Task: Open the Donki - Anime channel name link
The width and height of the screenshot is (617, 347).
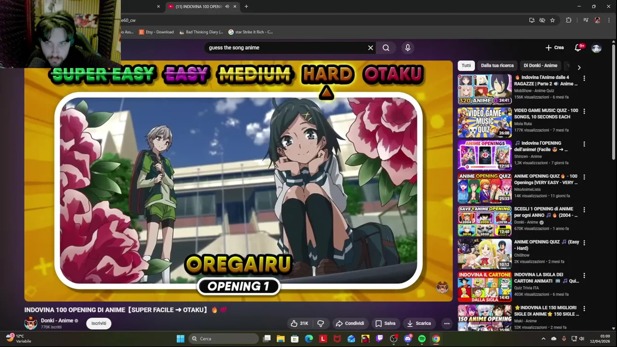Action: point(57,320)
